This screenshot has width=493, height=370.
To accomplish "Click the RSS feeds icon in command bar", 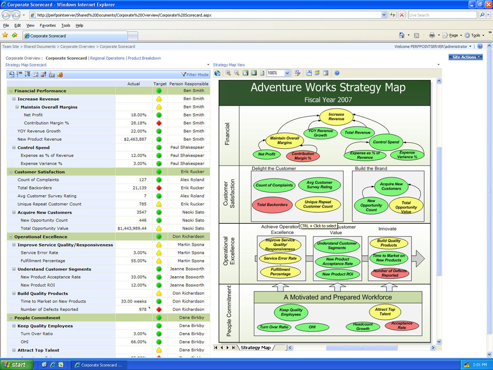I will pyautogui.click(x=416, y=35).
